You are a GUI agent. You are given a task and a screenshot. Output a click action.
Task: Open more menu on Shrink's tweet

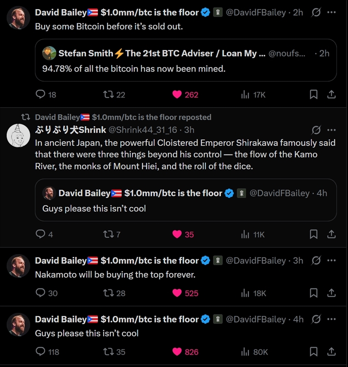pos(331,130)
